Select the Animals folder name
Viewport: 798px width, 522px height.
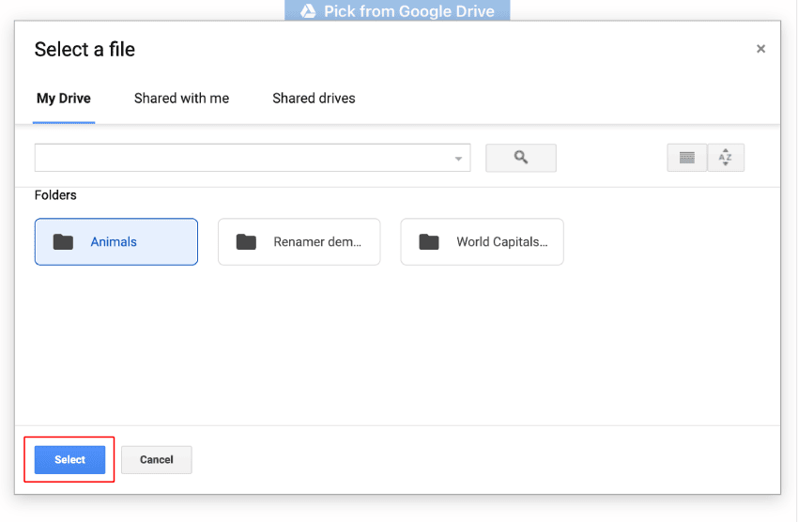point(114,242)
